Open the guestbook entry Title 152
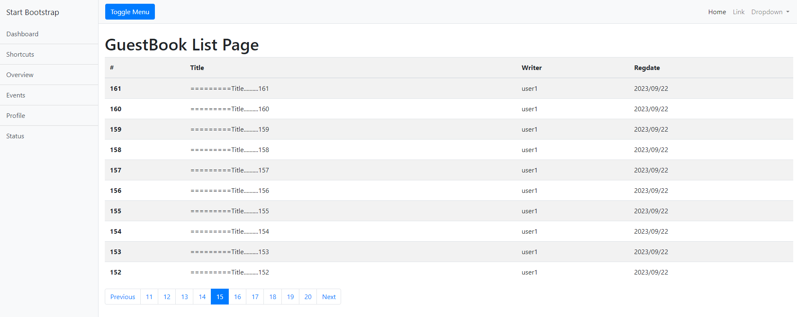The height and width of the screenshot is (317, 797). (230, 272)
